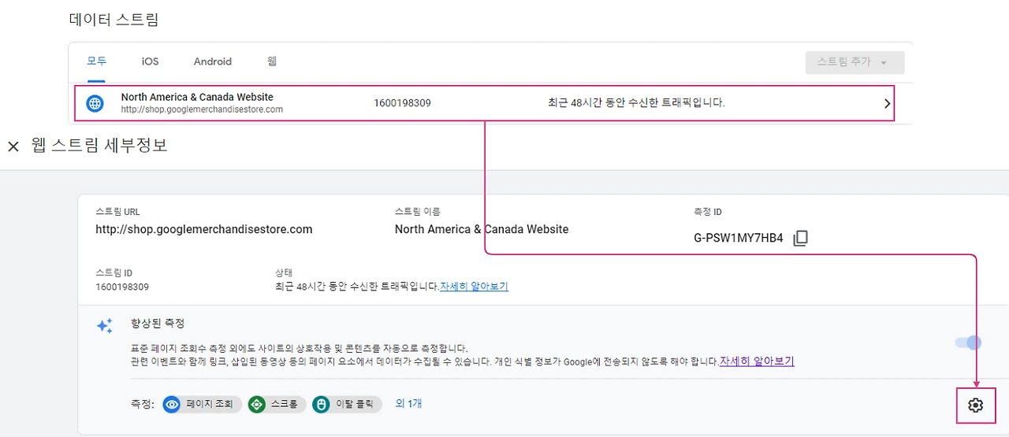Click the 향상된 측정 title
Screen dimensions: 1009x437
(x=158, y=324)
